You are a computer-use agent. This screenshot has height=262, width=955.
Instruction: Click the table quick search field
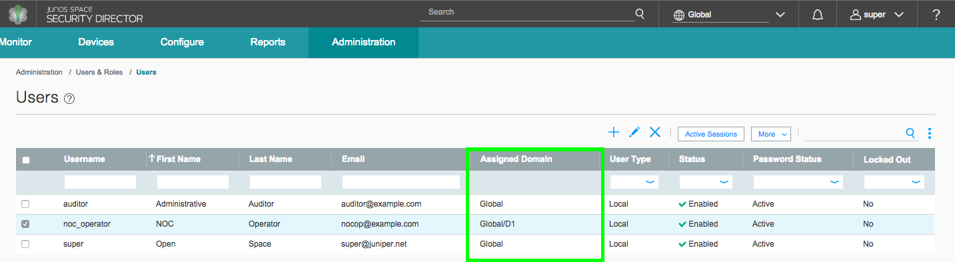854,133
